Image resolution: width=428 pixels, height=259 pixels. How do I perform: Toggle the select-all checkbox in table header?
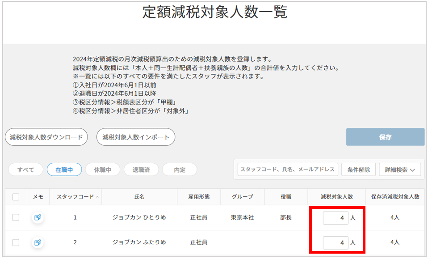pyautogui.click(x=16, y=197)
